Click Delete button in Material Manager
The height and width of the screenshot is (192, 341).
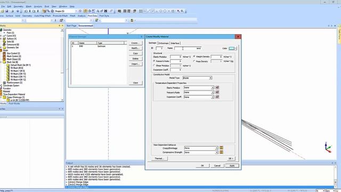pos(135,59)
